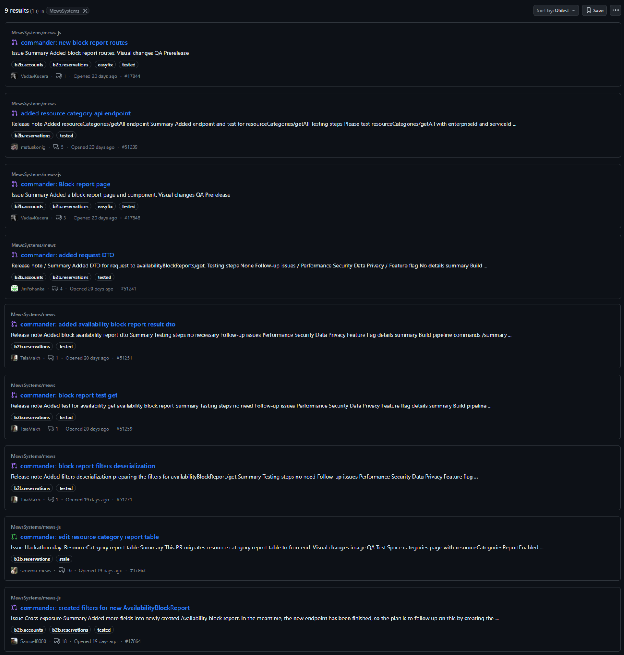Click the green open PR icon for 'edit resource category report table'
This screenshot has height=655, width=624.
pyautogui.click(x=14, y=537)
